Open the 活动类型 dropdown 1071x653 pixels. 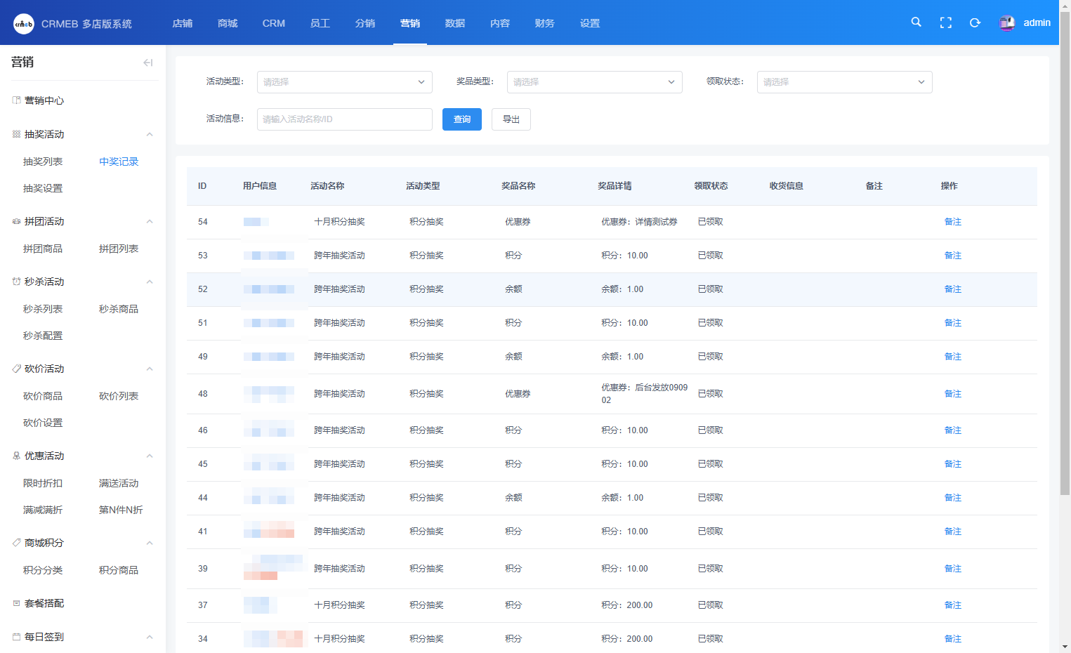pyautogui.click(x=344, y=82)
